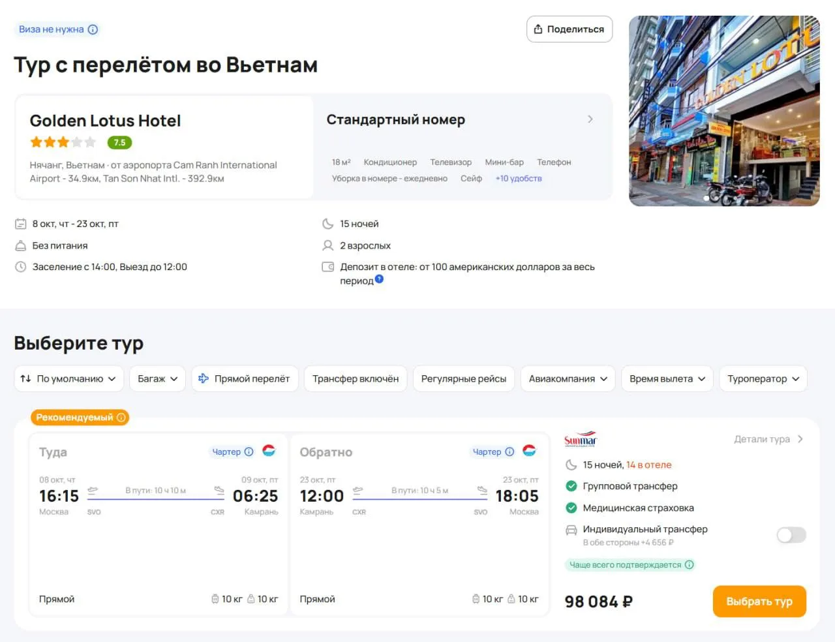
Task: Click the green check beside Медицинская страховка
Action: click(x=571, y=508)
